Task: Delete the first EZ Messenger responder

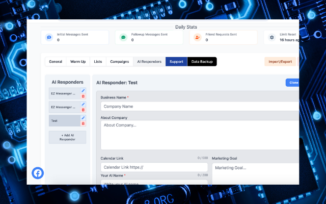Action: tap(83, 96)
